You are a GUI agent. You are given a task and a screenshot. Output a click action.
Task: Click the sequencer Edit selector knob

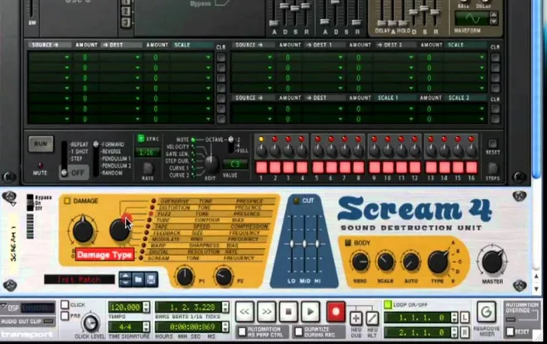211,164
